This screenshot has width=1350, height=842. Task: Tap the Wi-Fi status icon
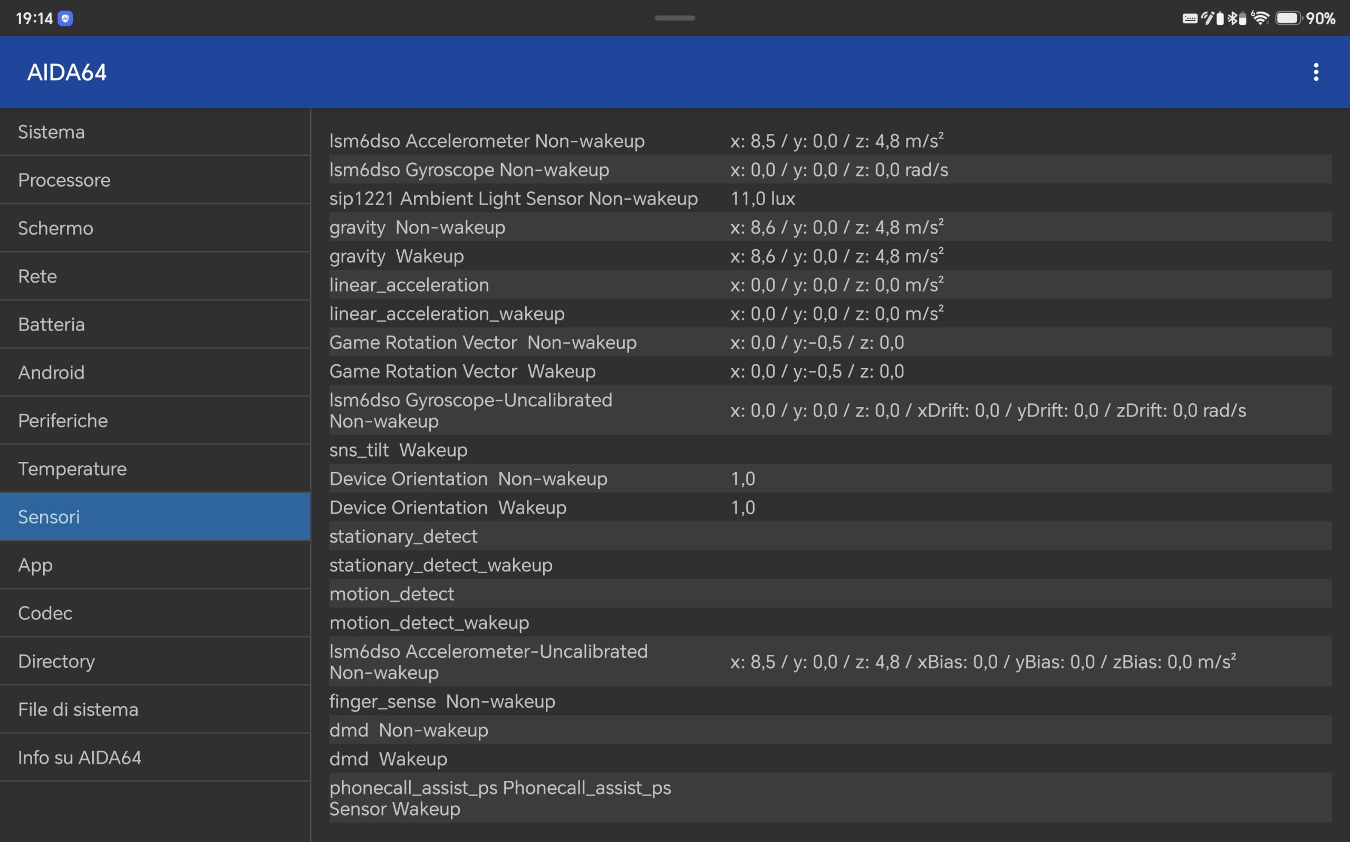click(x=1260, y=18)
